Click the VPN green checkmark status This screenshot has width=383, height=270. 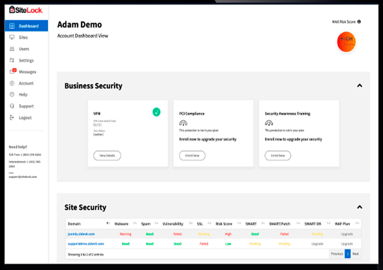(156, 112)
